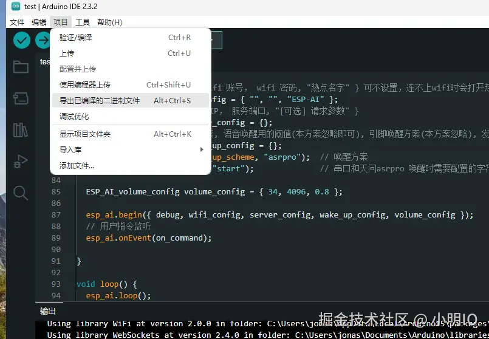The height and width of the screenshot is (339, 489).
Task: Click the esp_ai.loop(); code line
Action: (118, 296)
